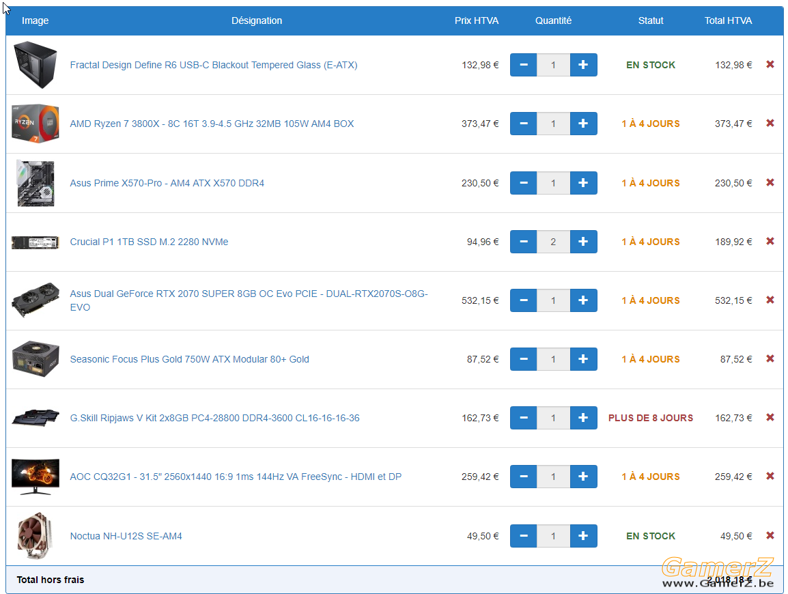Viewport: 788px width, 594px height.
Task: Click the 189,92 € total for Crucial SSD
Action: tap(733, 242)
